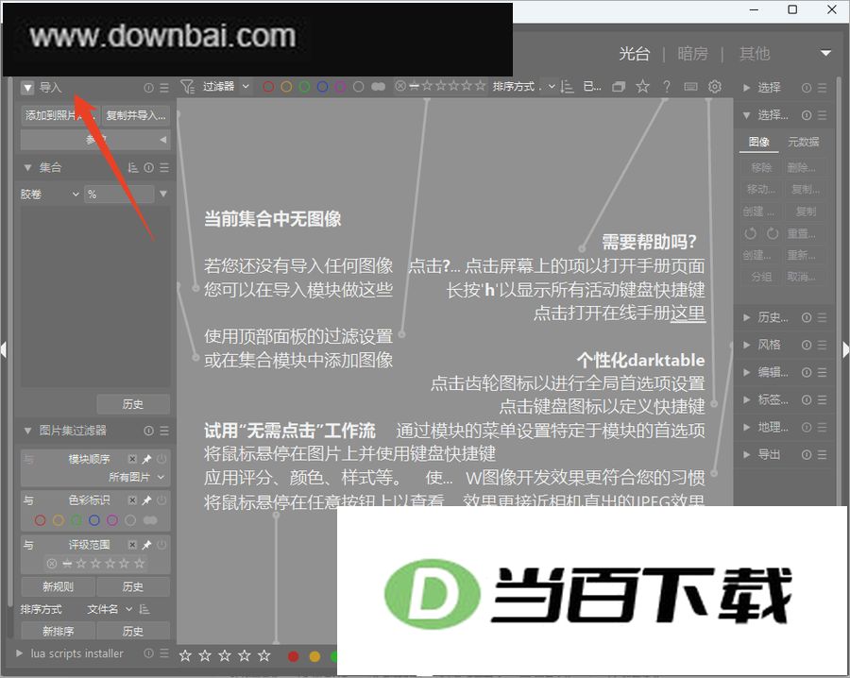Screen dimensions: 850x678
Task: Open 其他 views menu
Action: (755, 54)
